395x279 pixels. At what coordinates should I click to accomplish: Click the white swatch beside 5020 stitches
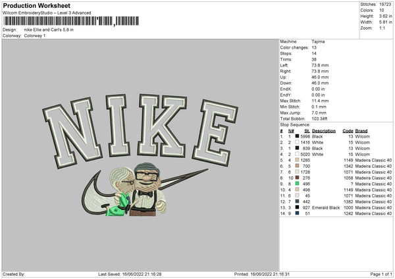pos(298,154)
